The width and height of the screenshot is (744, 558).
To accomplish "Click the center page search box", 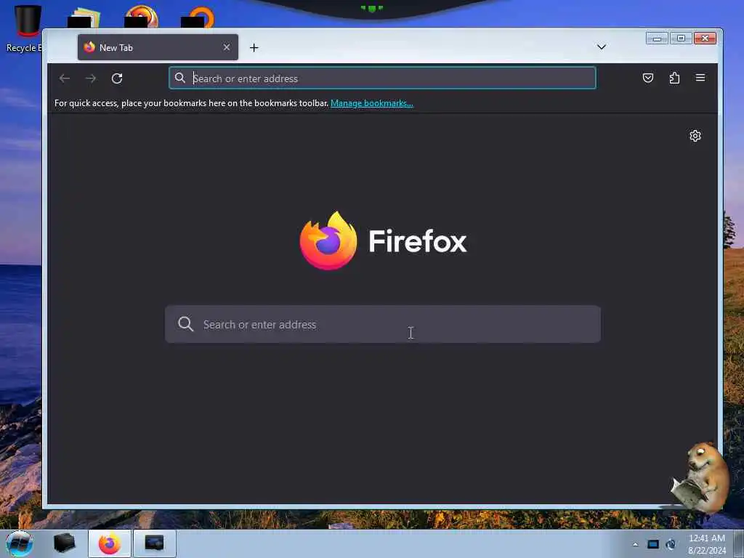I will tap(382, 324).
